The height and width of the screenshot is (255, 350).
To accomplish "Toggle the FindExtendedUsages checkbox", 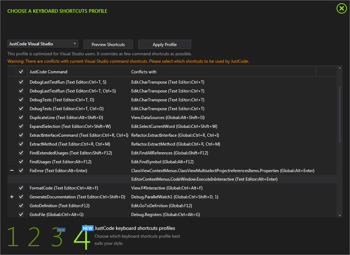I will (x=21, y=153).
